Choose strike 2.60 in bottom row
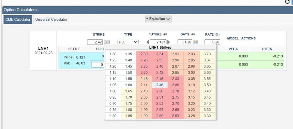Image resolution: width=293 pixels, height=129 pixels. [160, 116]
